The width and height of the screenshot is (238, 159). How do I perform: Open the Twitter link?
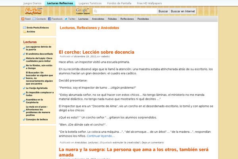tap(72, 19)
